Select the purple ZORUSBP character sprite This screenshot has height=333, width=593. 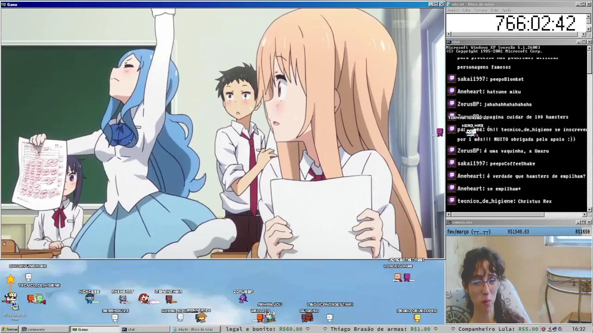pyautogui.click(x=243, y=298)
